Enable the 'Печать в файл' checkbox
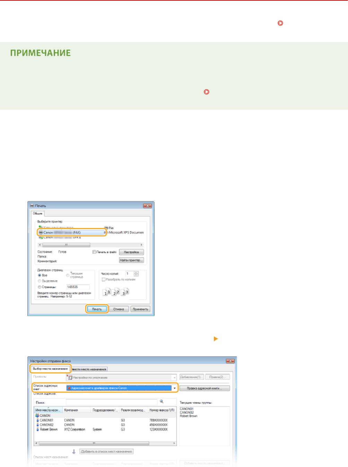This screenshot has height=467, width=348. click(x=94, y=252)
